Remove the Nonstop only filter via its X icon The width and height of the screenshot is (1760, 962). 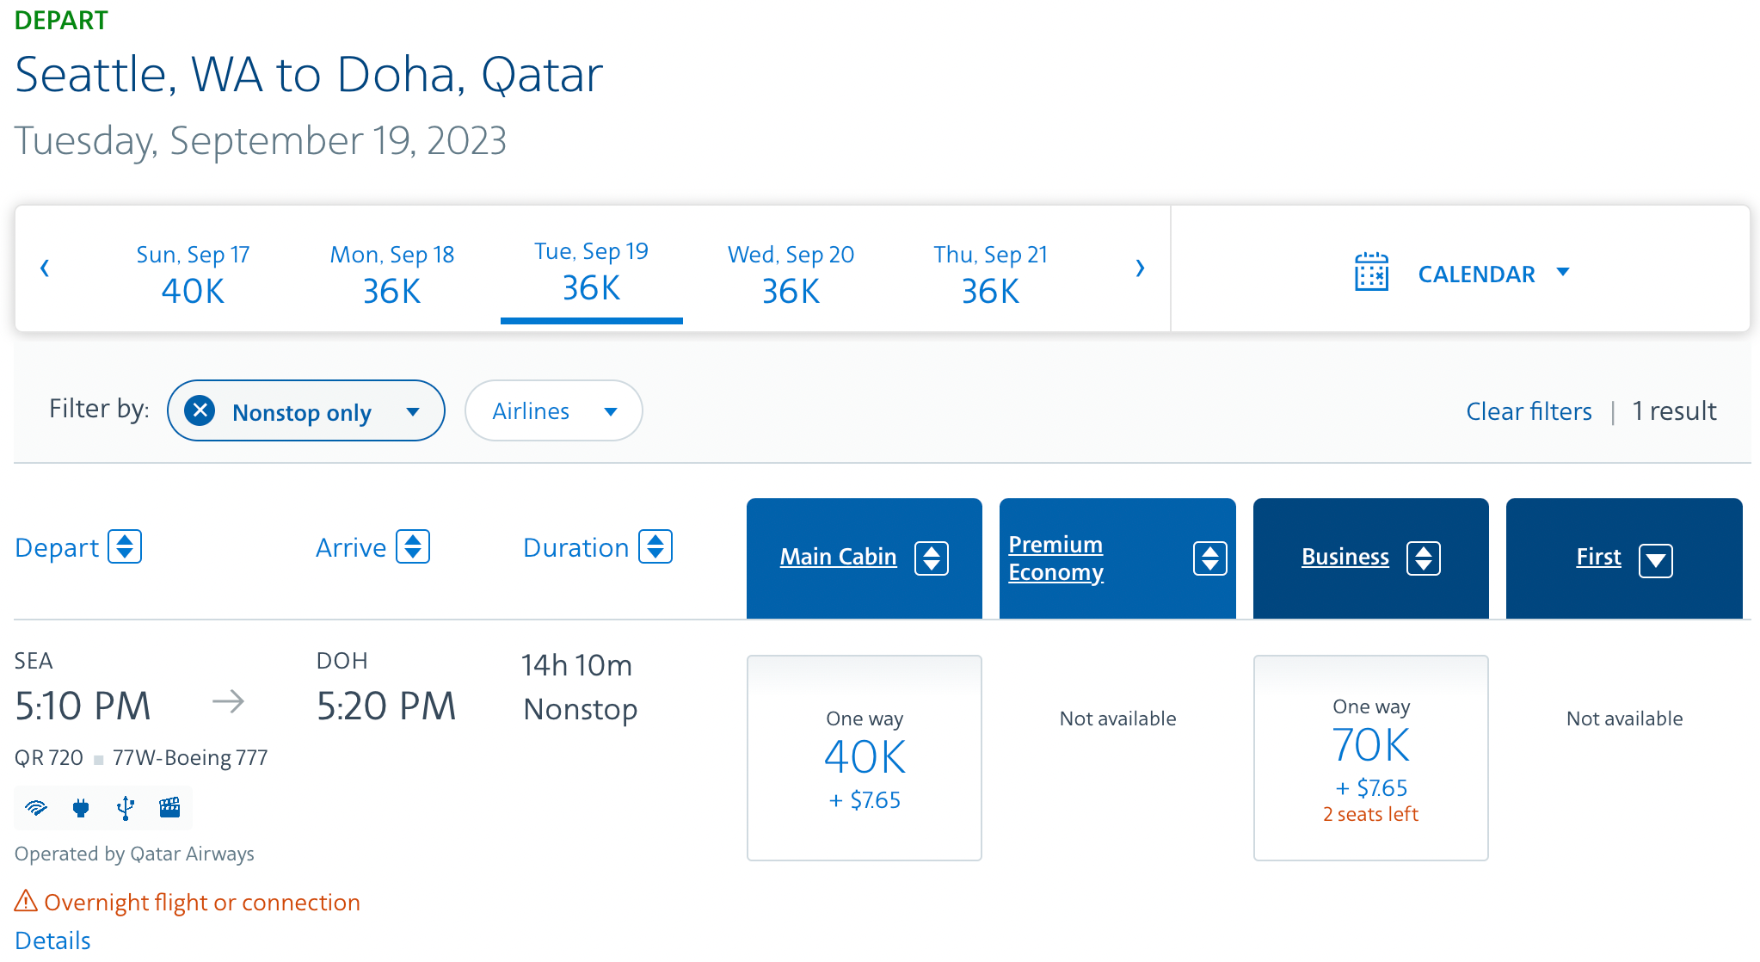(x=200, y=410)
